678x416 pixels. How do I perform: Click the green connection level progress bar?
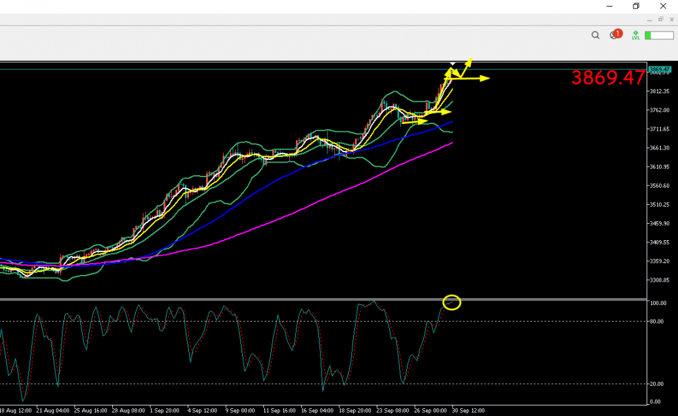(x=659, y=35)
